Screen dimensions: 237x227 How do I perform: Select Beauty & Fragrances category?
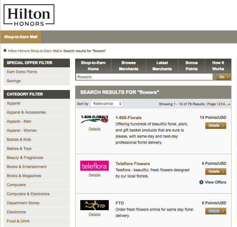pyautogui.click(x=37, y=158)
